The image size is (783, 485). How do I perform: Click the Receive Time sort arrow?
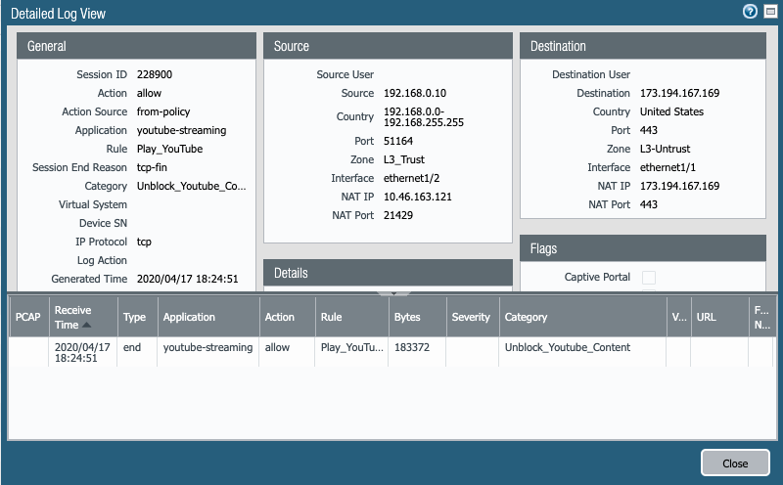pyautogui.click(x=86, y=325)
